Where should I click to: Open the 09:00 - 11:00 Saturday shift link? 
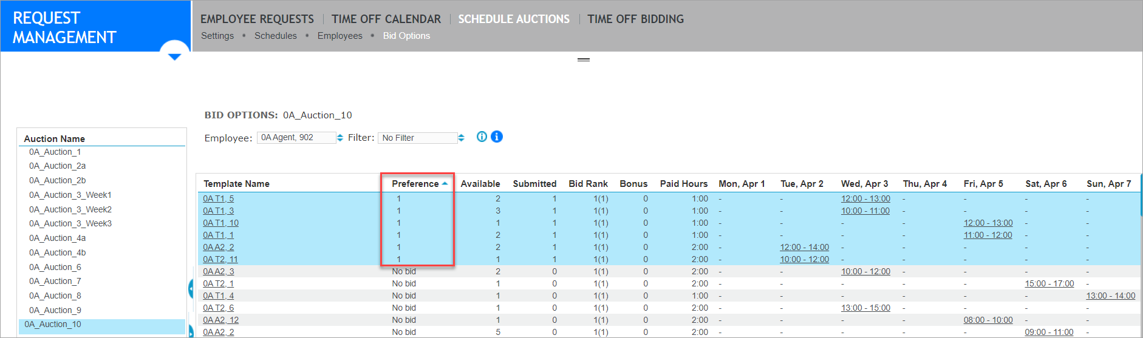pos(1049,332)
